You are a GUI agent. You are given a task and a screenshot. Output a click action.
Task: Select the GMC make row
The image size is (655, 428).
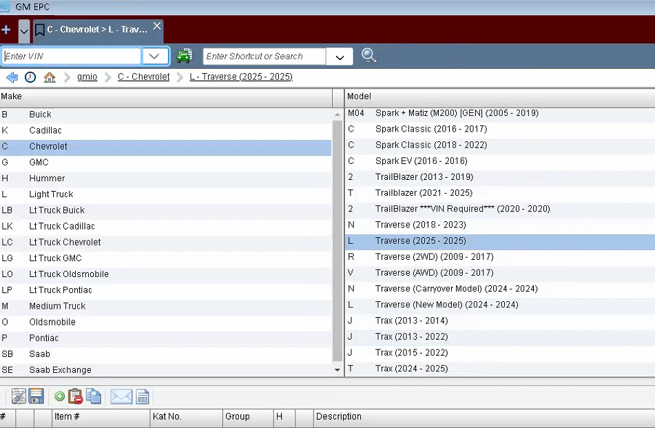tap(166, 163)
